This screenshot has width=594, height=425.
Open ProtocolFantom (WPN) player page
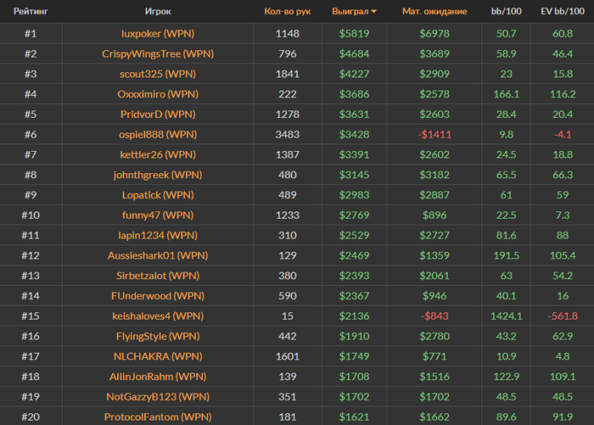[x=157, y=417]
